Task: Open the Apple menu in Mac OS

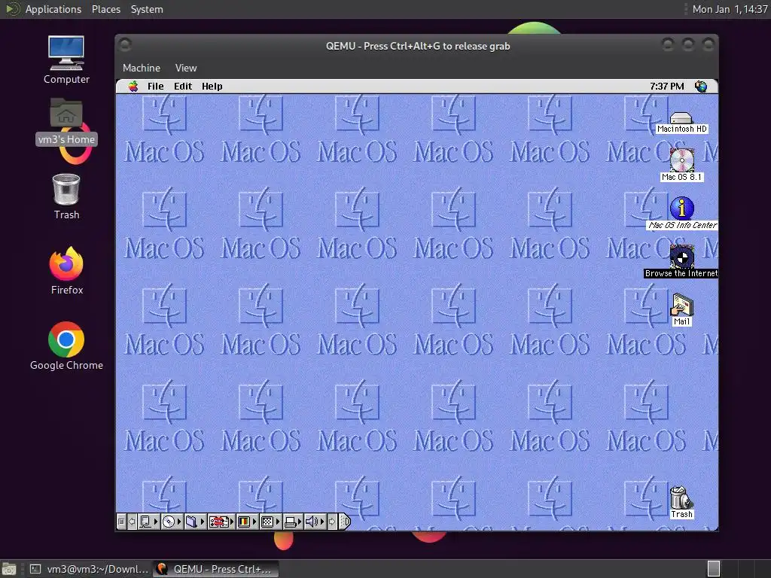Action: tap(133, 87)
